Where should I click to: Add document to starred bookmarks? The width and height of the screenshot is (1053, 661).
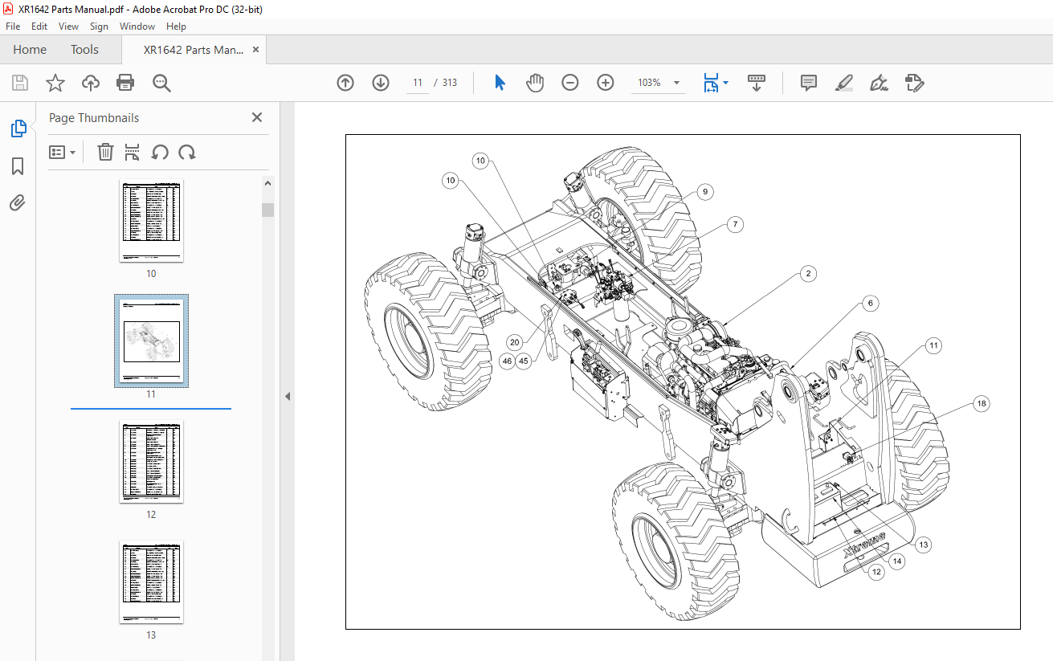coord(55,83)
